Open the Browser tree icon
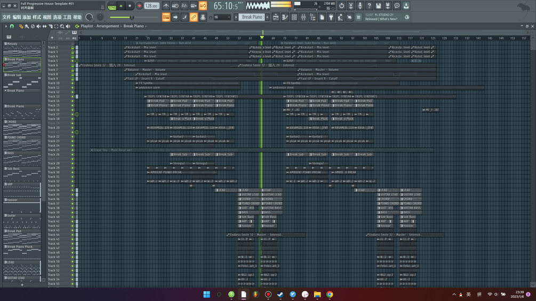 tap(313, 17)
